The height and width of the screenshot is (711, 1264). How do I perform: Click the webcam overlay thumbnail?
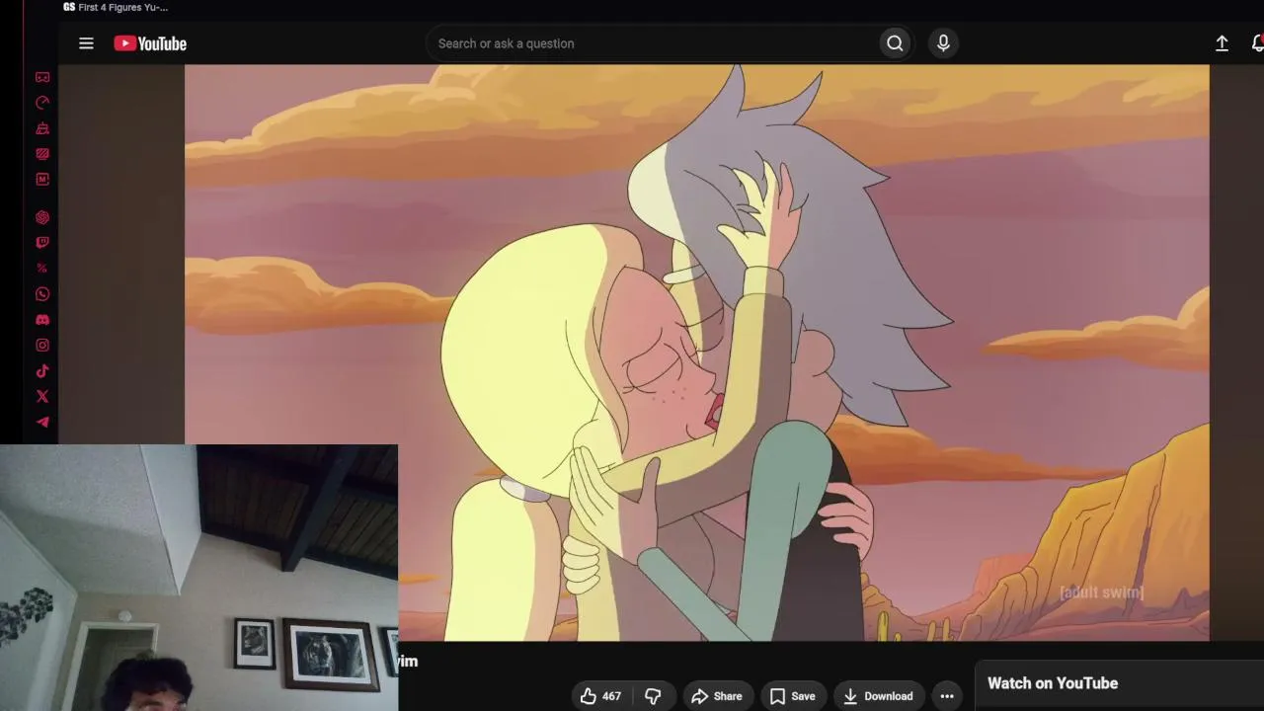[198, 578]
